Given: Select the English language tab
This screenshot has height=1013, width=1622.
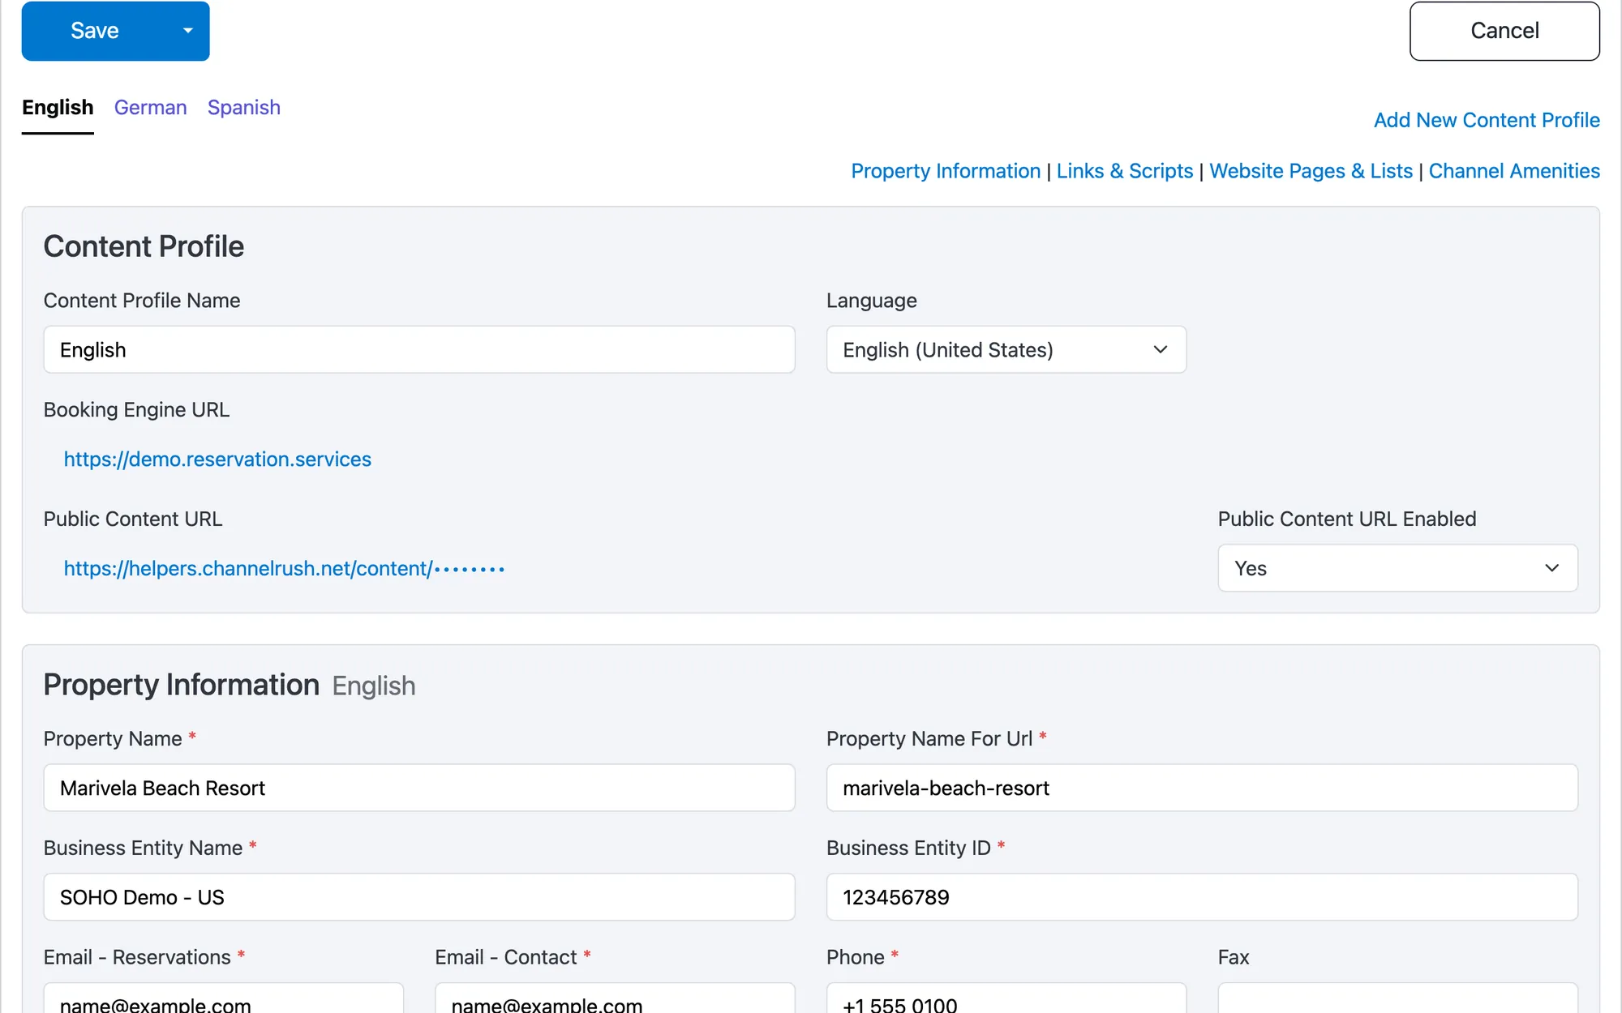Looking at the screenshot, I should (58, 108).
